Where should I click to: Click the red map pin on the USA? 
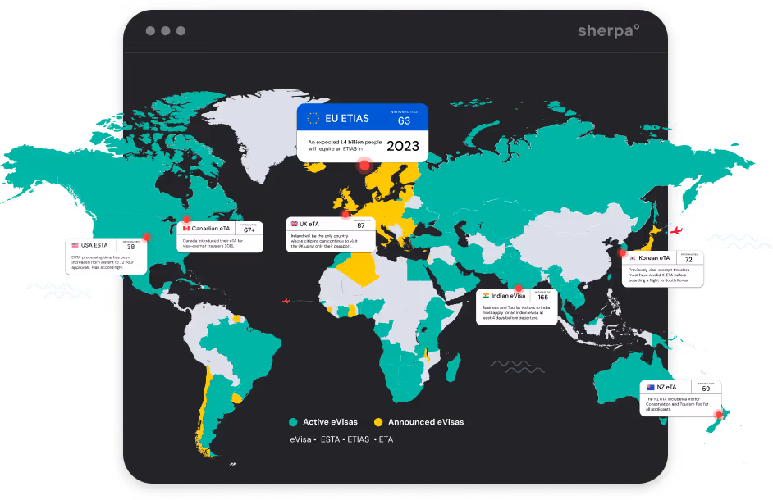[146, 237]
